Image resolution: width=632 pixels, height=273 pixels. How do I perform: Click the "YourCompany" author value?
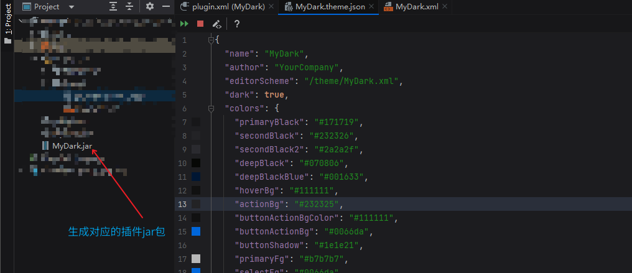click(306, 67)
